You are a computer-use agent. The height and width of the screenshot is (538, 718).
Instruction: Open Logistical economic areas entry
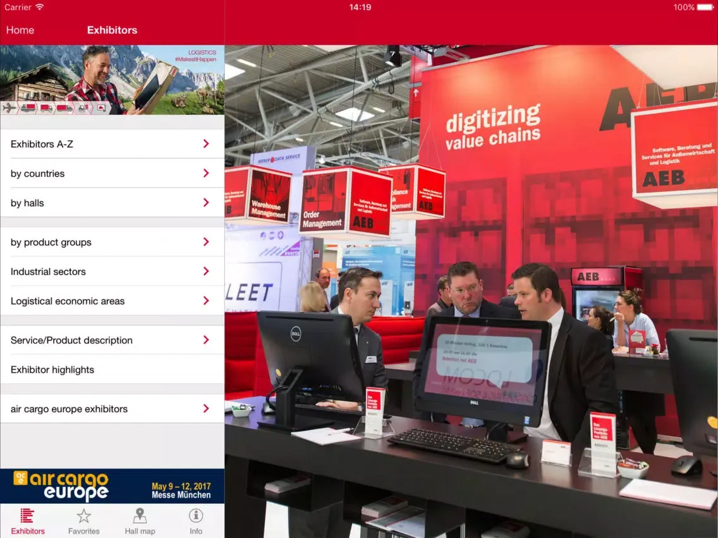click(113, 301)
